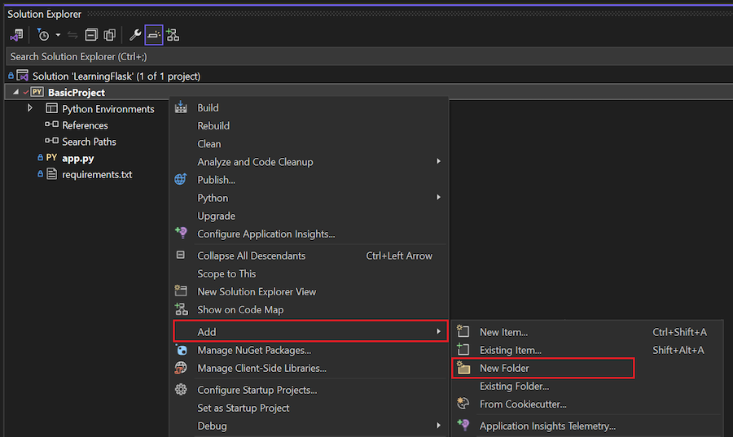Image resolution: width=733 pixels, height=437 pixels.
Task: Click Publish in the context menu
Action: [216, 180]
